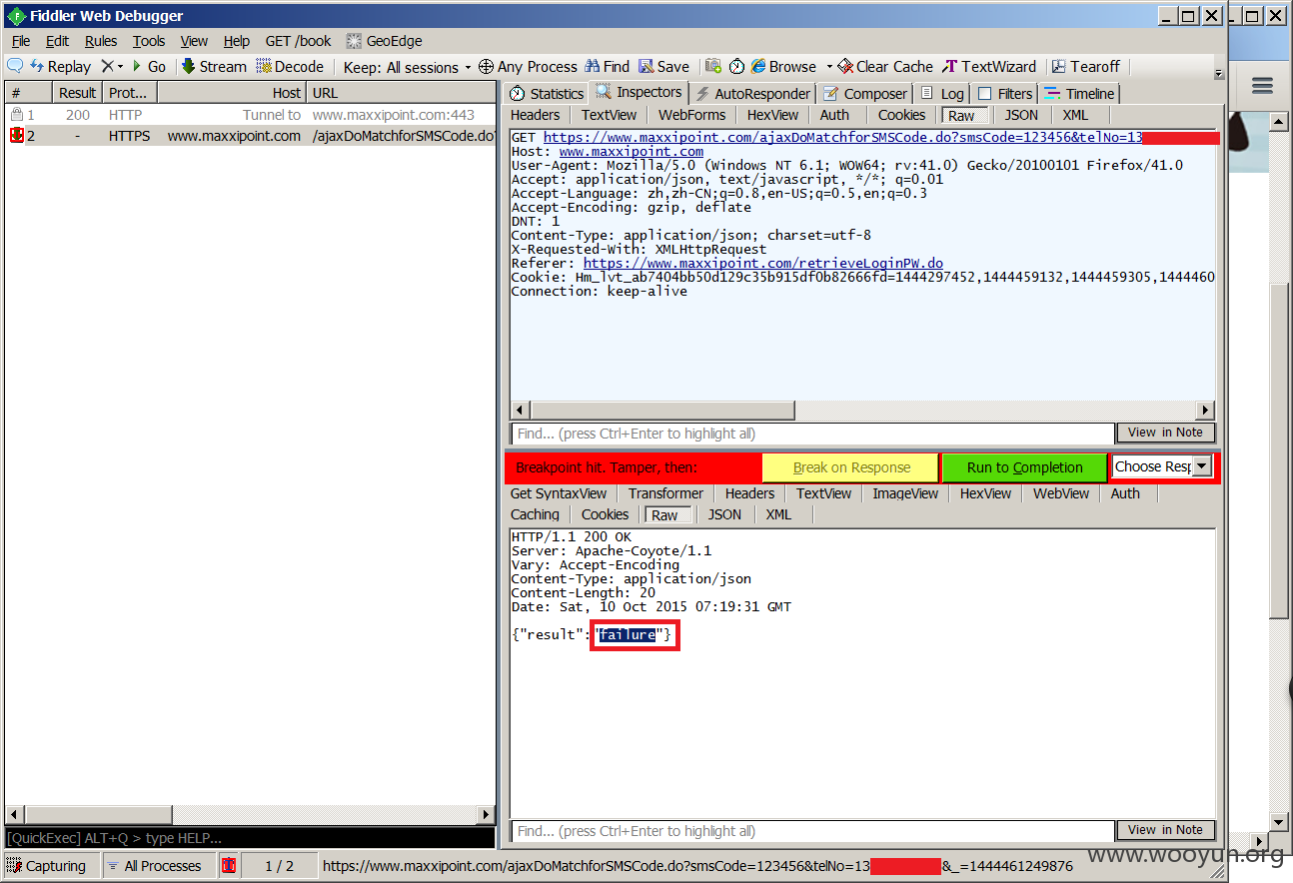Viewport: 1293px width, 883px height.
Task: Switch to the Timeline tab
Action: pos(1079,94)
